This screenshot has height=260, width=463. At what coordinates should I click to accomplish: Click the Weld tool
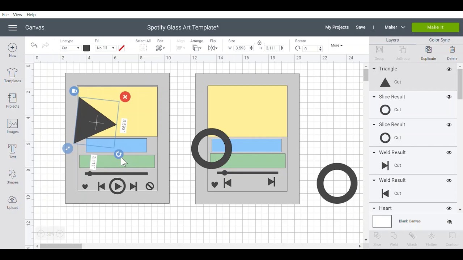click(394, 239)
